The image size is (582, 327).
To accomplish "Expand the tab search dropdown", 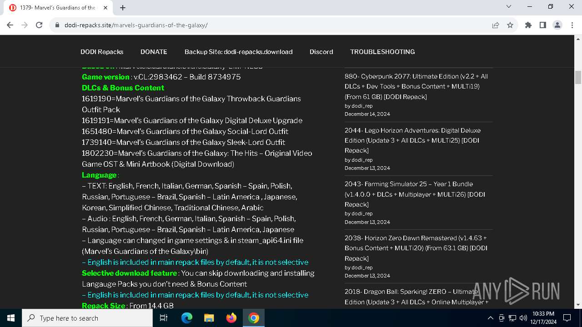I will (x=509, y=6).
